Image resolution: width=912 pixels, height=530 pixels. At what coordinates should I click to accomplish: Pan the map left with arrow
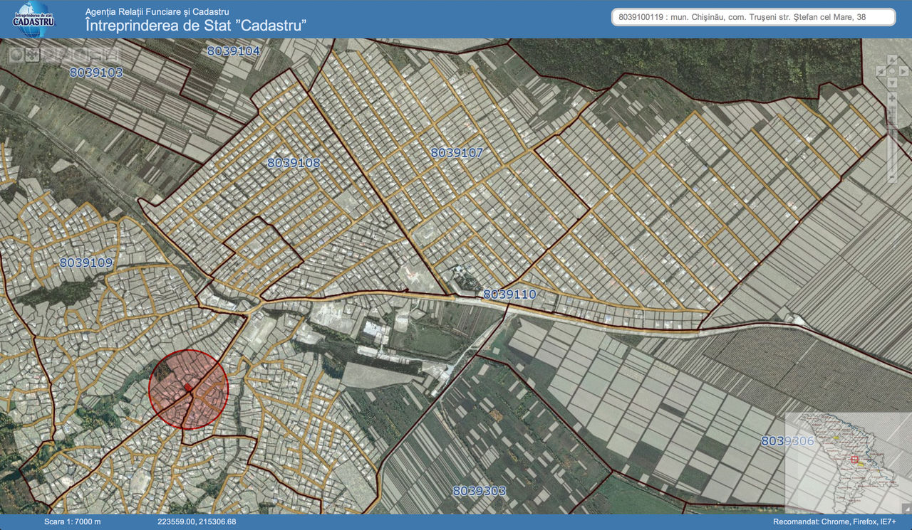[881, 72]
